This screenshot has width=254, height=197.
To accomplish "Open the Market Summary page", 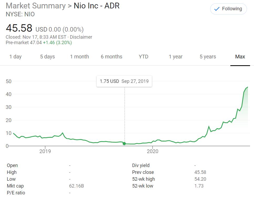I will [35, 6].
